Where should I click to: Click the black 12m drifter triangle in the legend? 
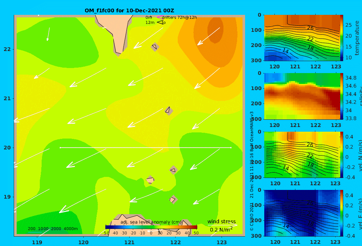(160, 22)
